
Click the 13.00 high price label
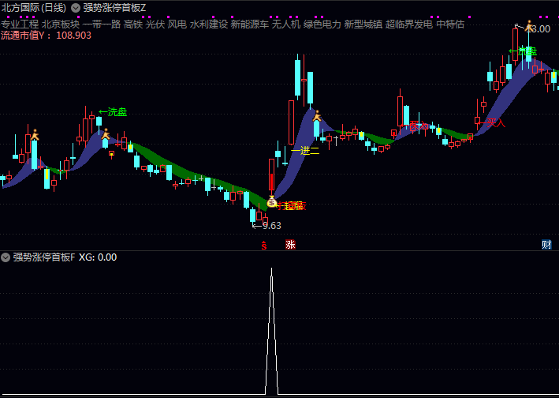(x=539, y=29)
